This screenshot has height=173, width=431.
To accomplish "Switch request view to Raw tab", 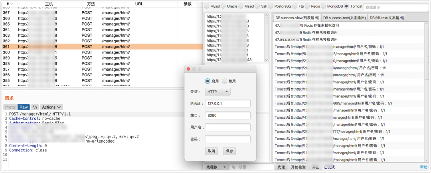I will click(24, 107).
